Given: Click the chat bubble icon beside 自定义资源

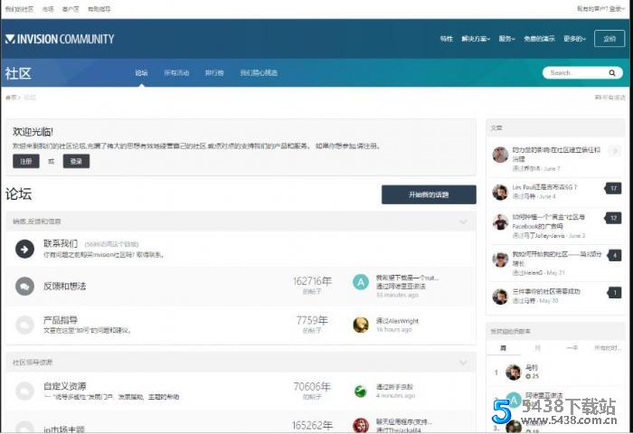Looking at the screenshot, I should [24, 391].
